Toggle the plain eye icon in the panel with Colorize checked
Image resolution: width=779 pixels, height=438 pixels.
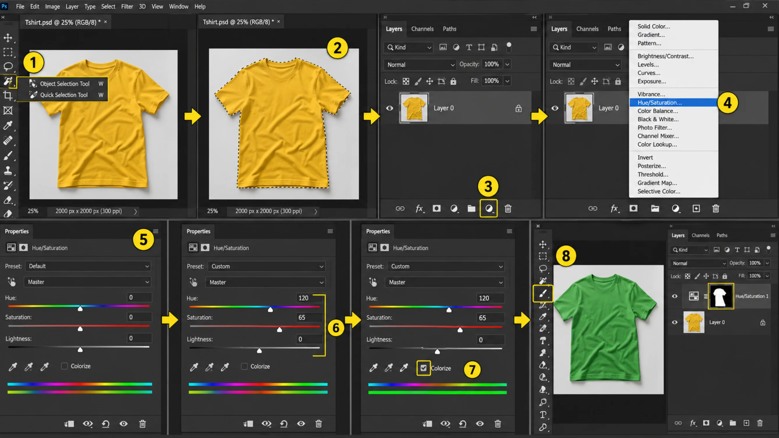[x=480, y=424]
